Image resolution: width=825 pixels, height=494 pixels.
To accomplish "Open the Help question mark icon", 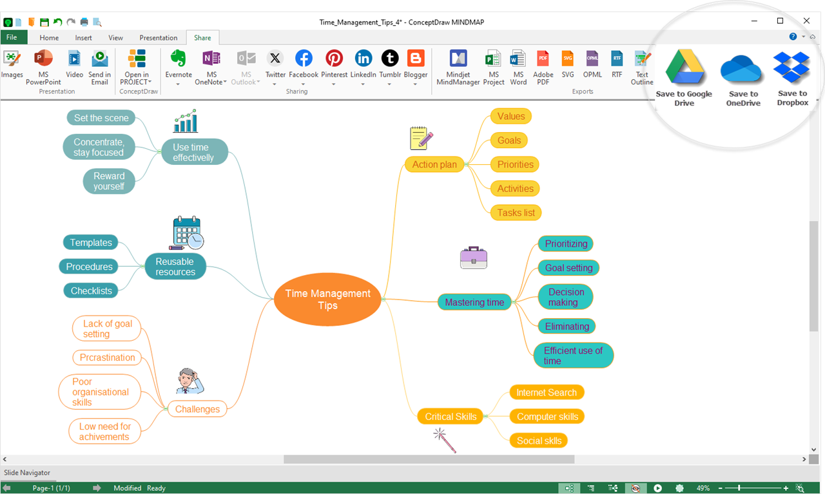I will pyautogui.click(x=793, y=37).
